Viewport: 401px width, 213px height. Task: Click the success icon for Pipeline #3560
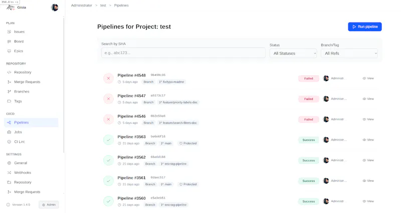point(108,201)
